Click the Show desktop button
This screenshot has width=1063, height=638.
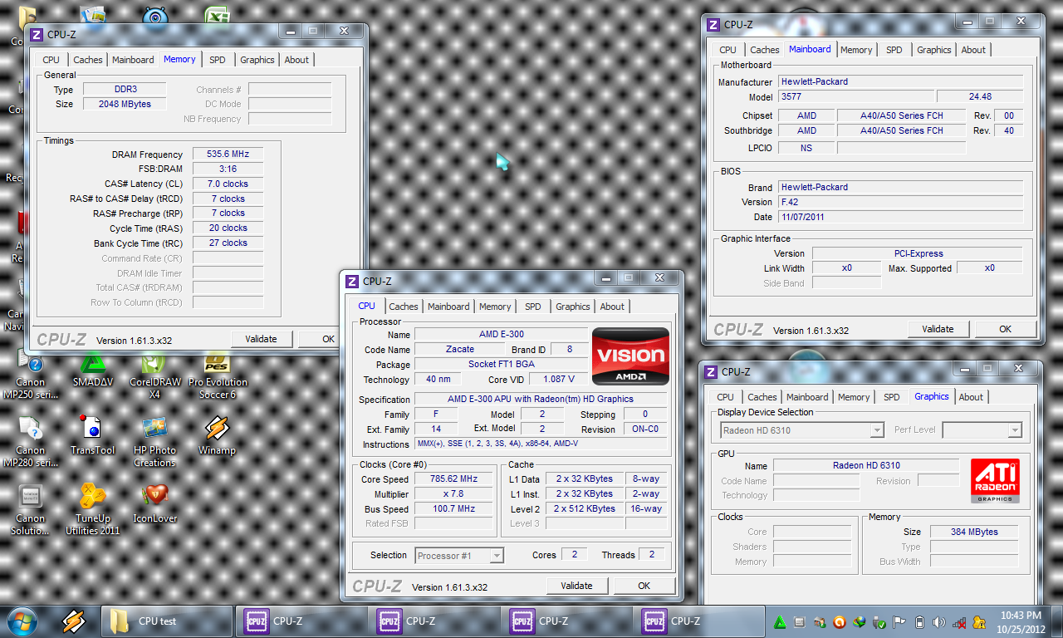[1057, 621]
